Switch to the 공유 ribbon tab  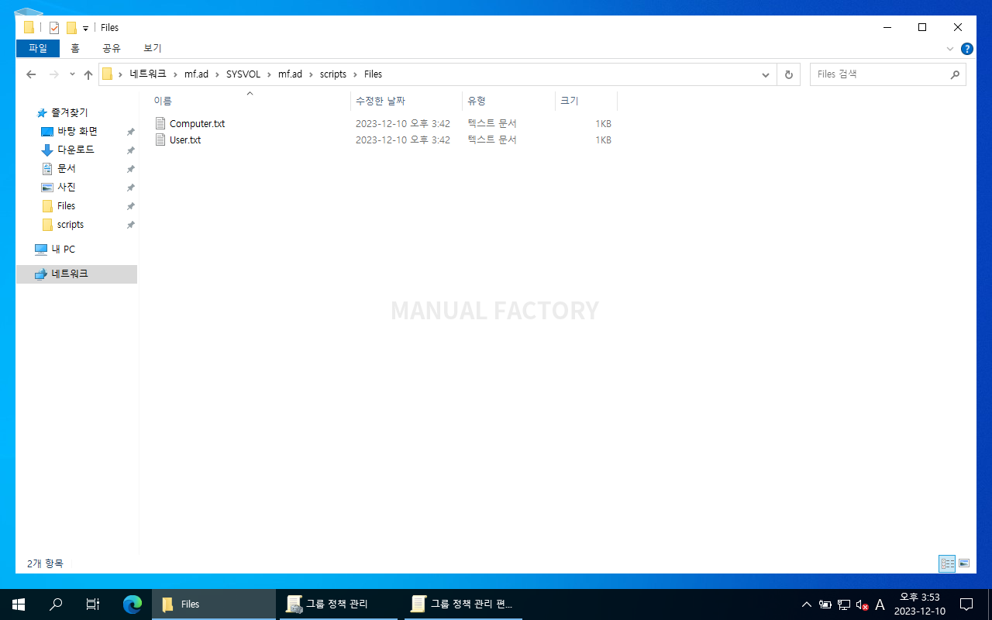[112, 48]
